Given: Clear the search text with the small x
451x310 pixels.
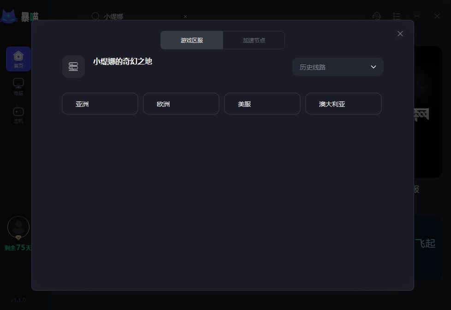Looking at the screenshot, I should pos(185,17).
